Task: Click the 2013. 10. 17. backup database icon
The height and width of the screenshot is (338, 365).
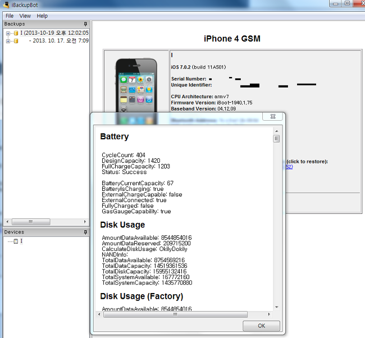Action: [x=16, y=41]
